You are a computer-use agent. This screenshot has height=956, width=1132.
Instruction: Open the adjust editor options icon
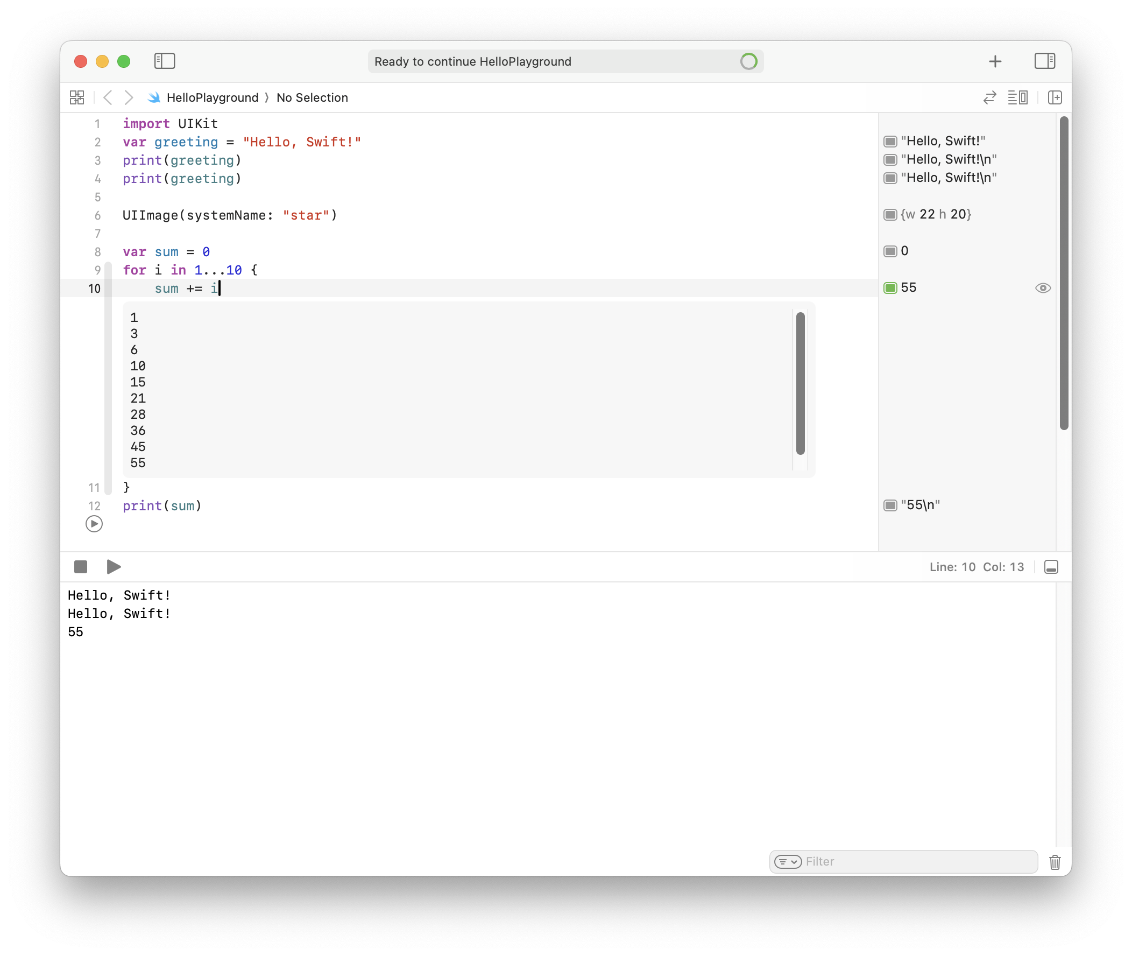[1017, 97]
